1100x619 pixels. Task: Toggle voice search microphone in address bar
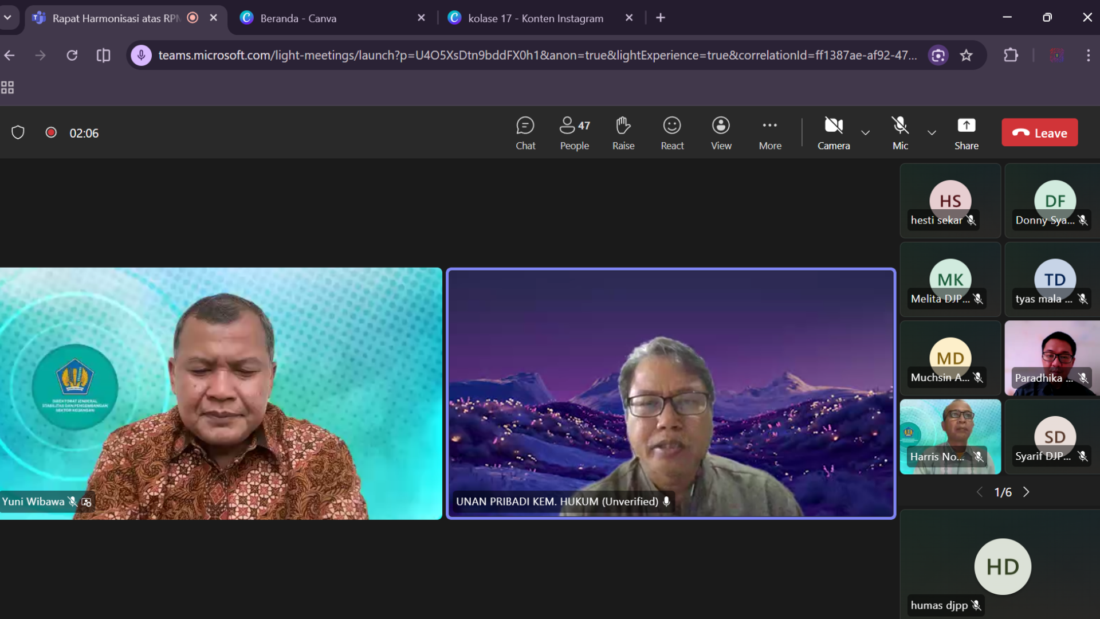(x=141, y=56)
